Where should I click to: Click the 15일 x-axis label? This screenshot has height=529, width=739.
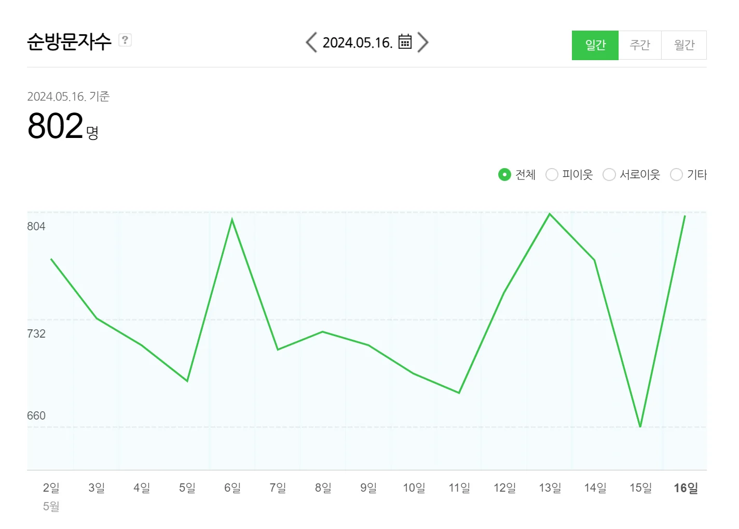[641, 488]
